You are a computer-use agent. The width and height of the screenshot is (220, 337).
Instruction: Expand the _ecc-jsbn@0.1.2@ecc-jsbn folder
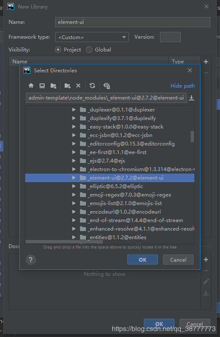click(74, 135)
